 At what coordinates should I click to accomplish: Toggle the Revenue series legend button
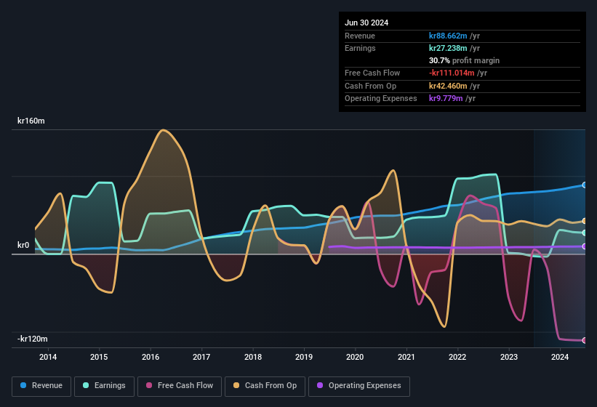[41, 386]
